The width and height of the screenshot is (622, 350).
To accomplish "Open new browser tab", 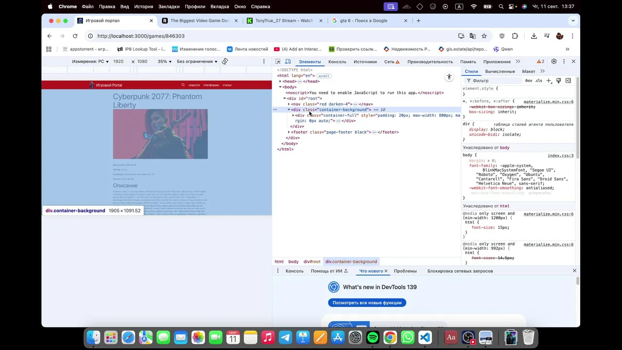I will pos(418,20).
